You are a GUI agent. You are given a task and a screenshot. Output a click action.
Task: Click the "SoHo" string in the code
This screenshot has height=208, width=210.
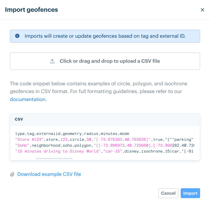point(22,145)
